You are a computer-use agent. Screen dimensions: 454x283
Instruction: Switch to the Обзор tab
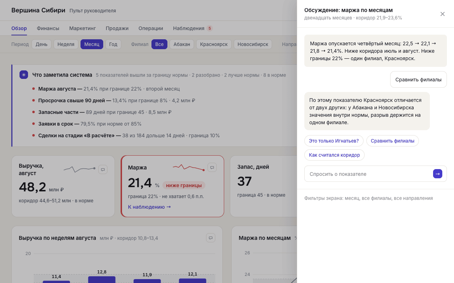(19, 28)
